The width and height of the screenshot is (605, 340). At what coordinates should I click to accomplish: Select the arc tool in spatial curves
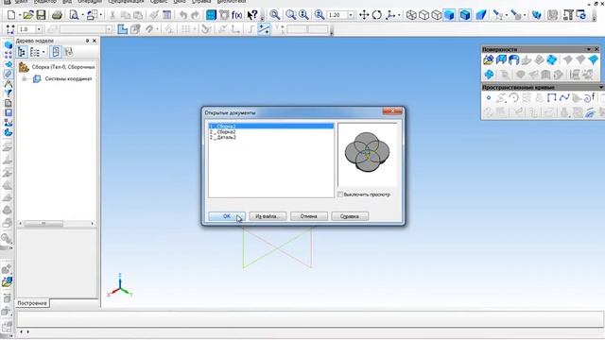click(513, 98)
